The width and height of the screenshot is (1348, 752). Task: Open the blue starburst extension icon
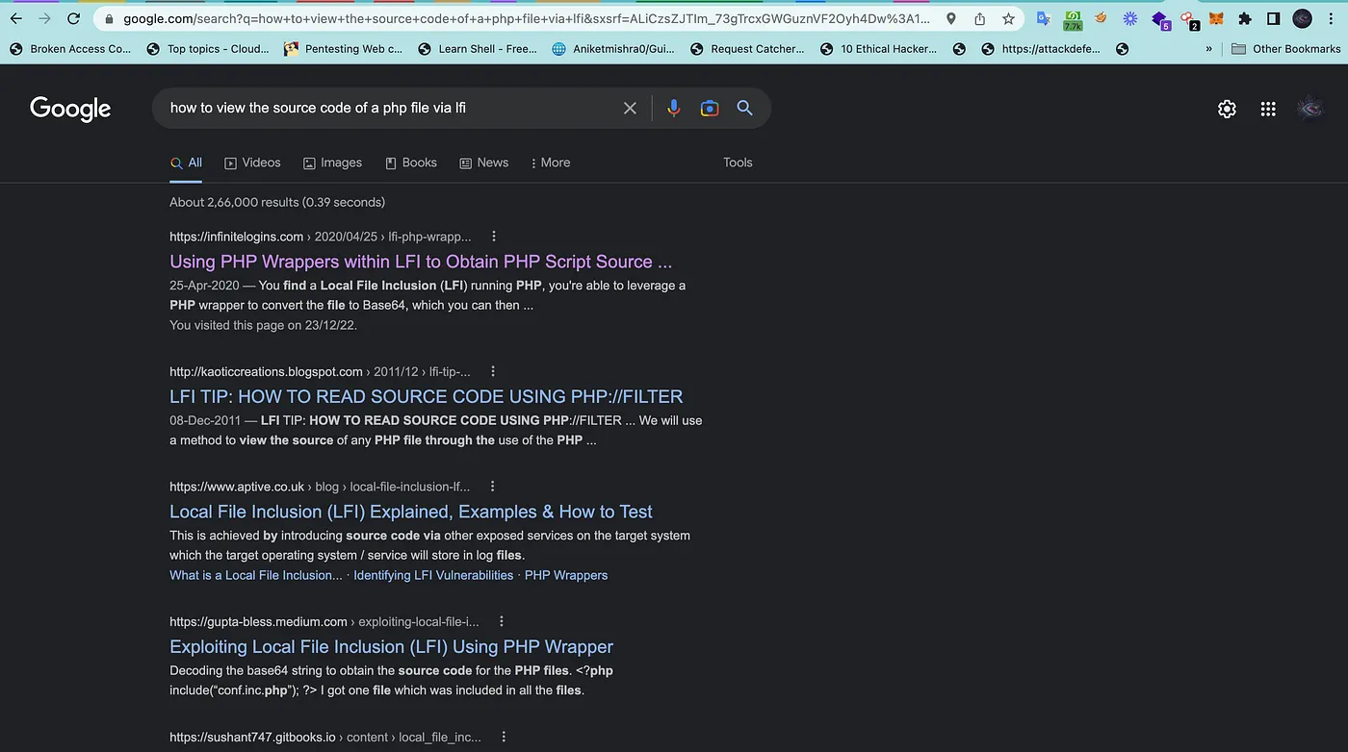pos(1130,18)
